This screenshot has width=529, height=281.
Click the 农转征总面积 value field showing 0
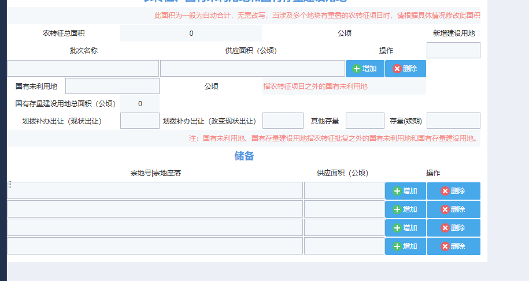tap(191, 33)
